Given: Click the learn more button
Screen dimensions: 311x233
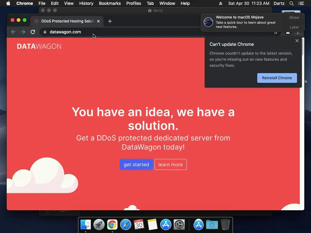Looking at the screenshot, I should (x=171, y=164).
